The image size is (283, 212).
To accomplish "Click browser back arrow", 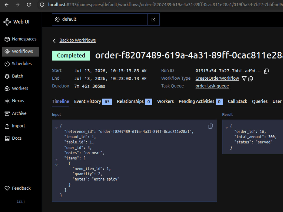I will tap(7, 5).
